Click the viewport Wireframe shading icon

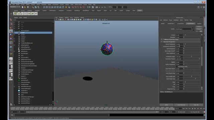[84, 20]
